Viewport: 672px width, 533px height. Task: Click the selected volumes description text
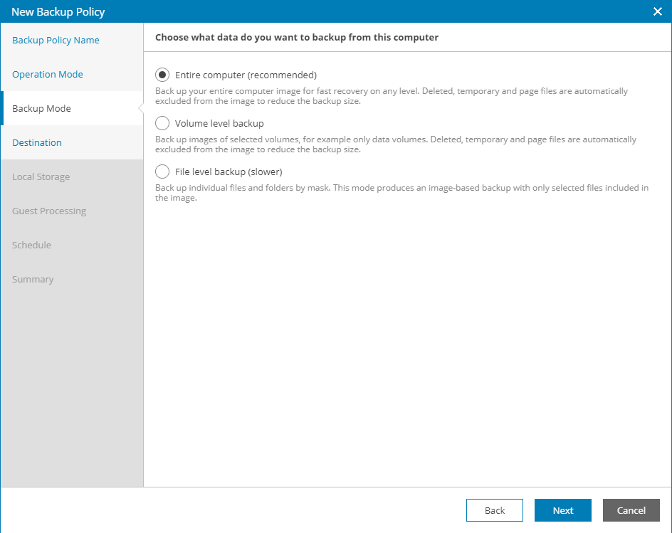tap(396, 144)
